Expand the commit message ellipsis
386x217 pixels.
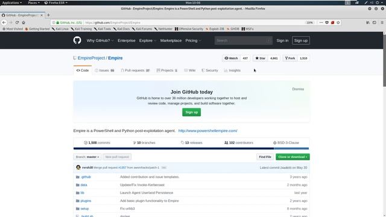point(163,168)
